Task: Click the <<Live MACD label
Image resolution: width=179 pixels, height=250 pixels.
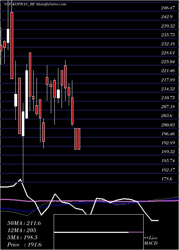Action: [x=151, y=241]
